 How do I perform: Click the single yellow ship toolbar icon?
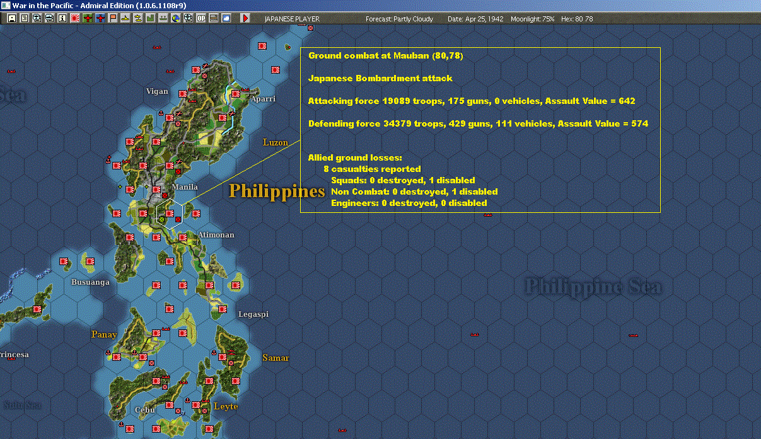pos(125,18)
